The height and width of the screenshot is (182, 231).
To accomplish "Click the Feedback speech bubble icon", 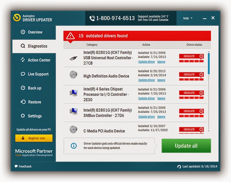I will tap(16, 166).
